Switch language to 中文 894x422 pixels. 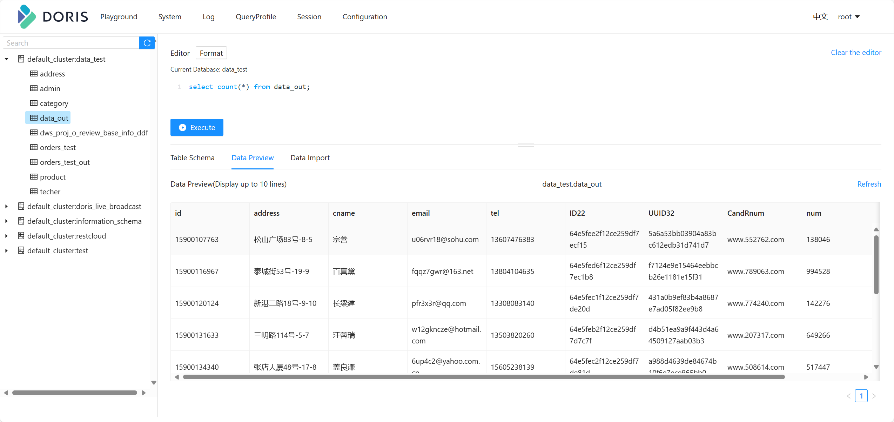[x=820, y=17]
